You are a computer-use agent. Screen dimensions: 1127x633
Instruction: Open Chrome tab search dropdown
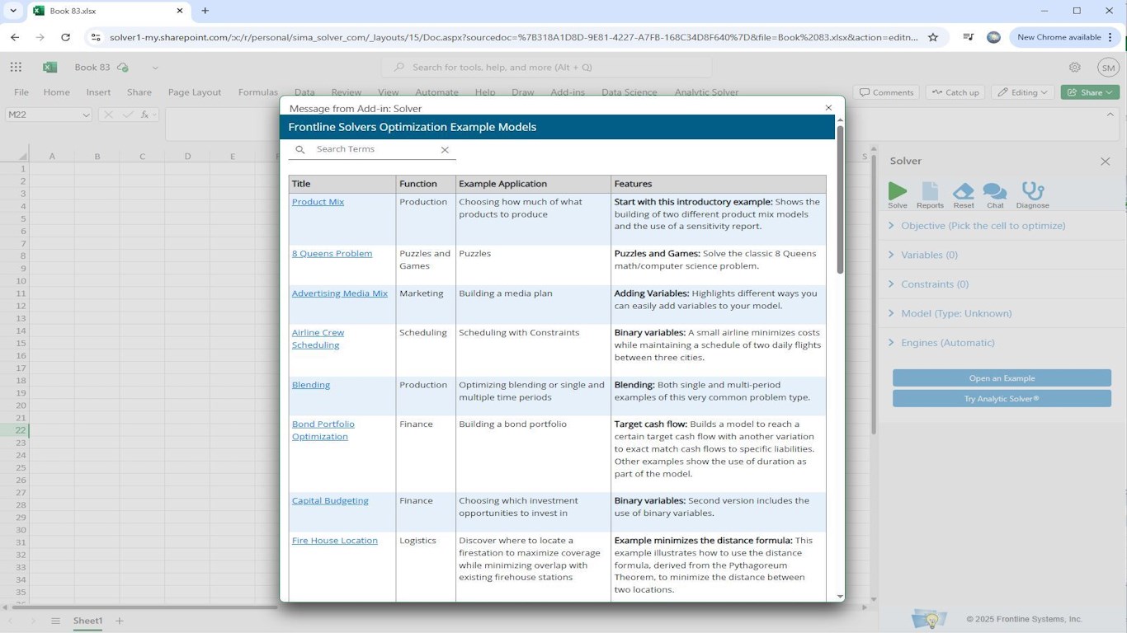tap(12, 11)
